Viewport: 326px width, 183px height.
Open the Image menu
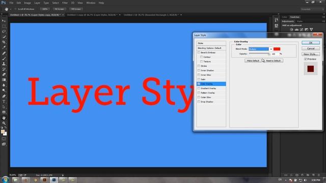click(28, 3)
